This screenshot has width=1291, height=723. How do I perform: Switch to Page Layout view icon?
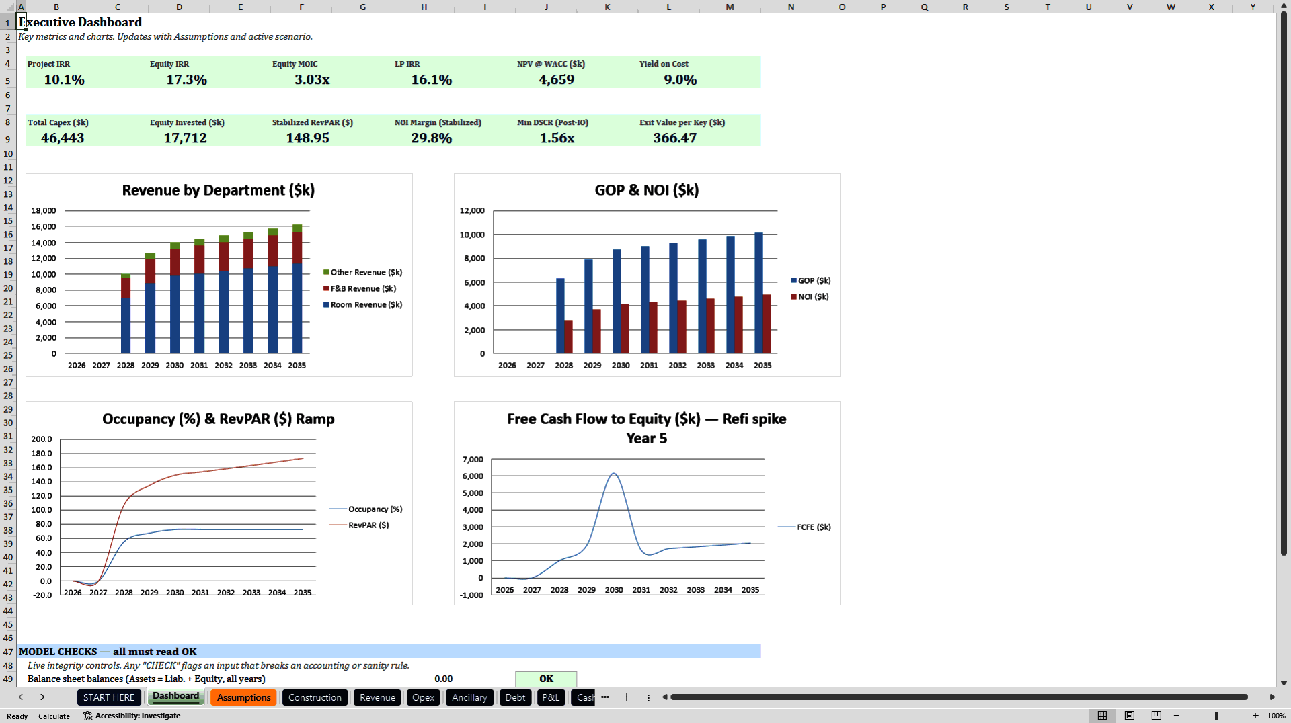[1130, 716]
